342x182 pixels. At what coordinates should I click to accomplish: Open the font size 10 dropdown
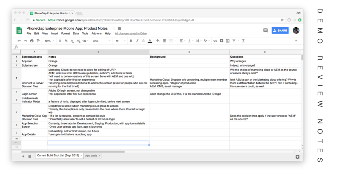point(121,41)
